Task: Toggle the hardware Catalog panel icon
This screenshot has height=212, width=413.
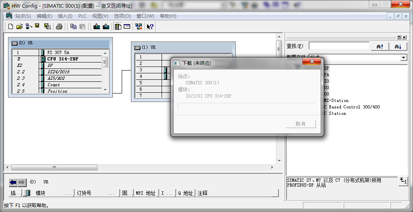Action: pos(118,26)
